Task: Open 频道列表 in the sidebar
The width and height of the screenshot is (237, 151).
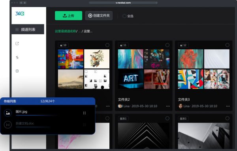Action: [28, 29]
